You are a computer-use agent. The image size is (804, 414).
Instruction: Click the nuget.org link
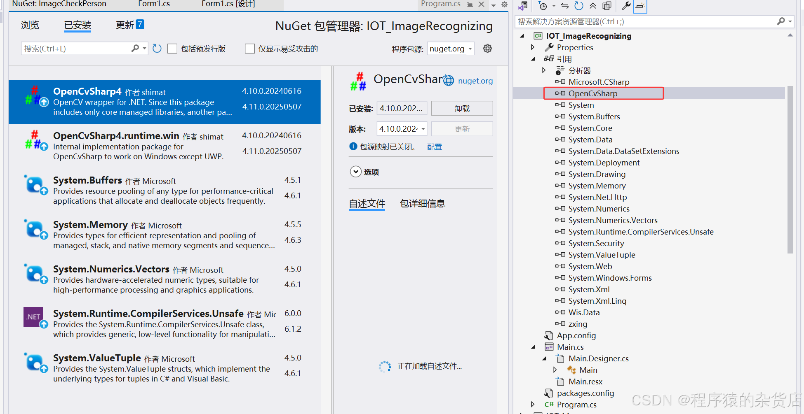click(475, 81)
